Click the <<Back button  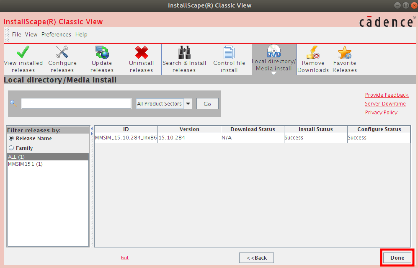click(256, 258)
